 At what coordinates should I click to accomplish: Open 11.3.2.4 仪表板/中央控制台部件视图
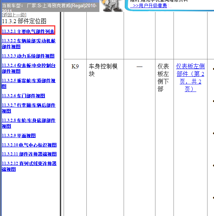29,68
